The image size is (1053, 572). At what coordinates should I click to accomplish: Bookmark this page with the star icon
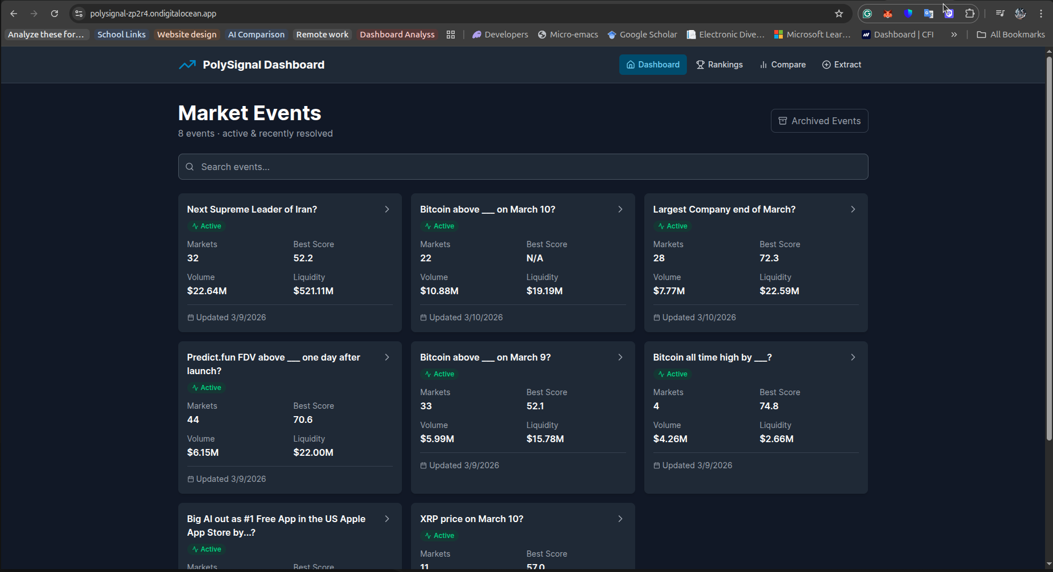[x=839, y=14]
